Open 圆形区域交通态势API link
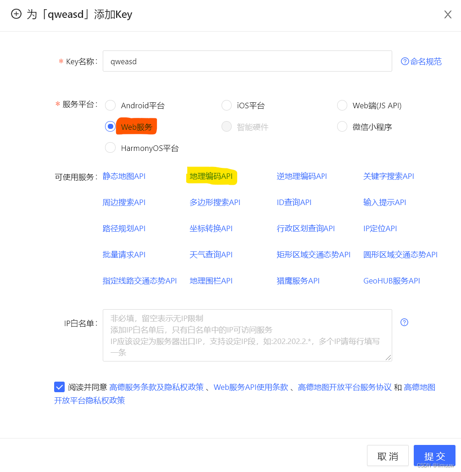This screenshot has width=461, height=472. point(400,255)
